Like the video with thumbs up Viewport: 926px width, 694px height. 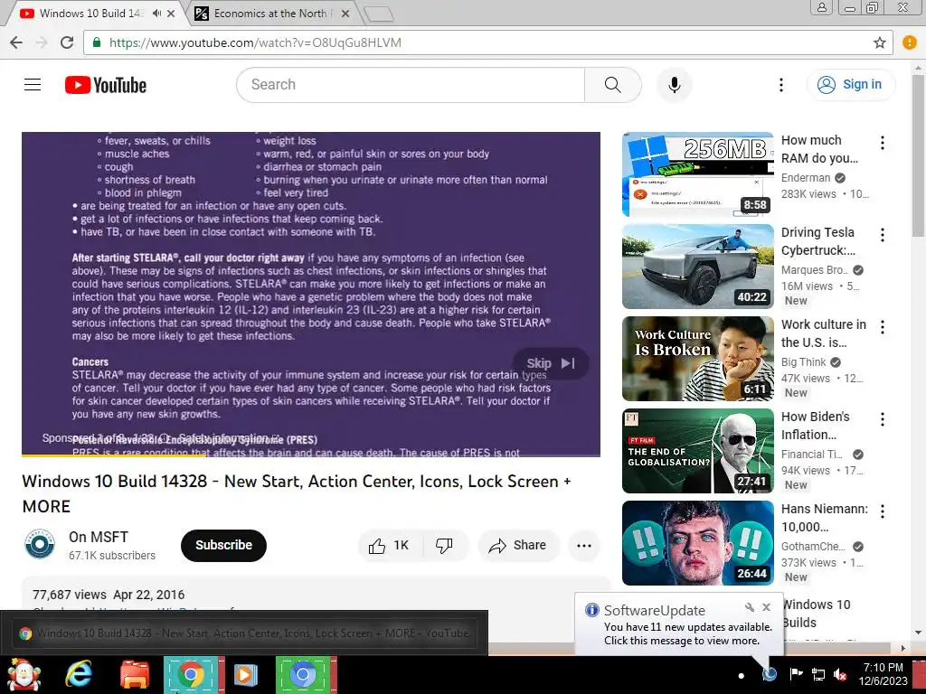pos(389,545)
